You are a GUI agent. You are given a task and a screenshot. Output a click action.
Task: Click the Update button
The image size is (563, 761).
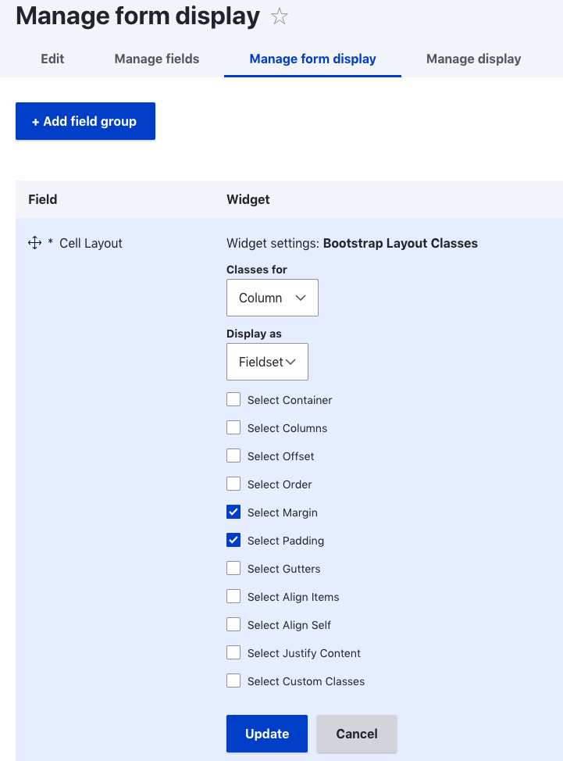[x=267, y=734]
